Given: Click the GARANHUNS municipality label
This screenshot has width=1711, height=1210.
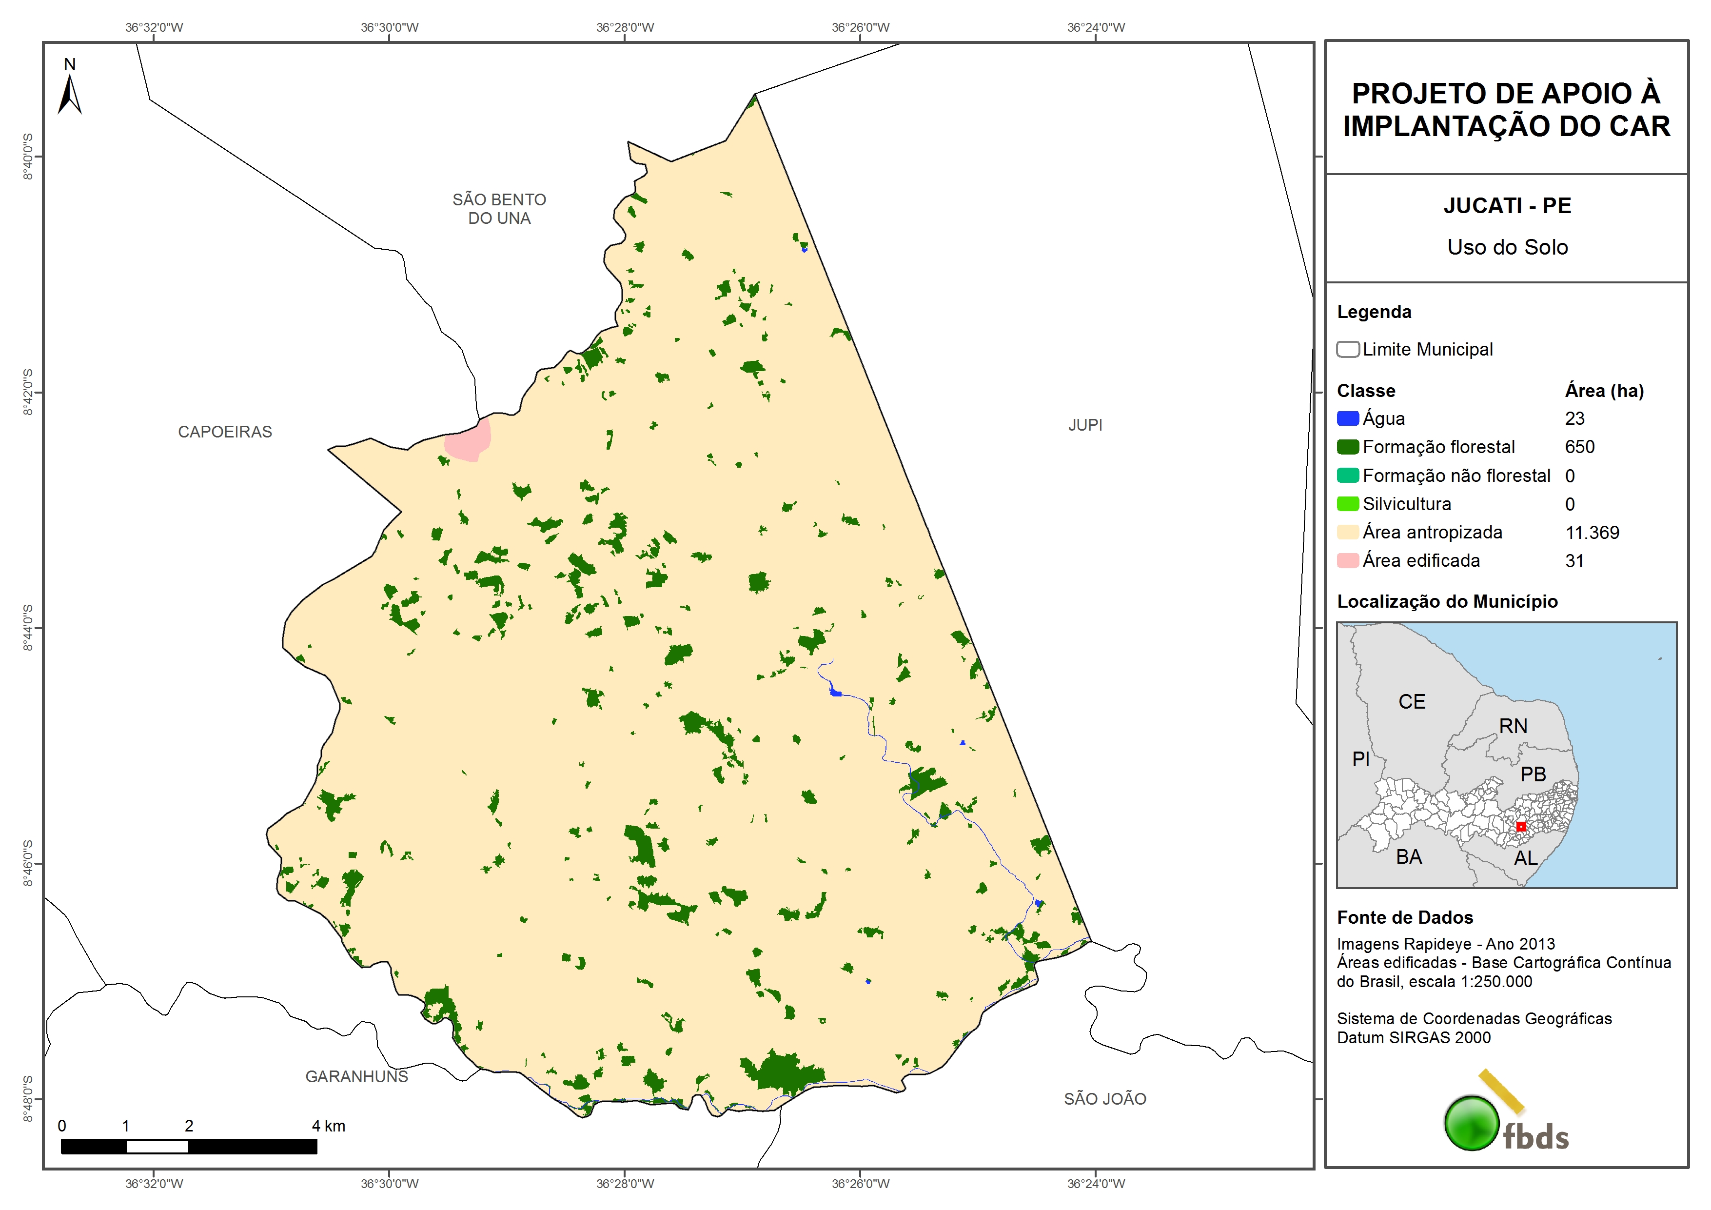Looking at the screenshot, I should click(x=356, y=1076).
